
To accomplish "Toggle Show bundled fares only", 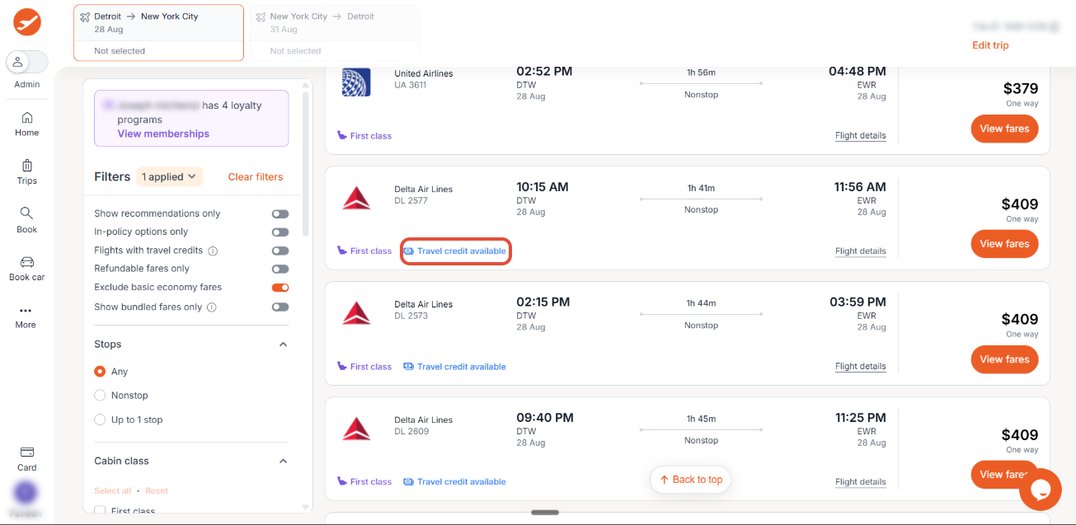I will coord(280,307).
